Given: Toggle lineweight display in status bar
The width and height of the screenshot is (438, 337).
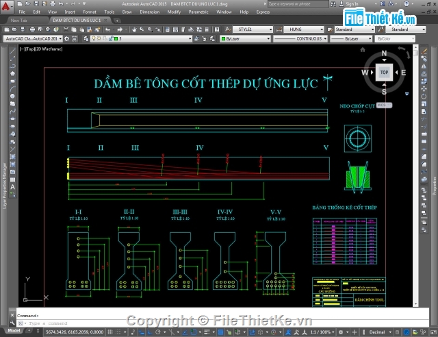Looking at the screenshot, I should (207, 332).
